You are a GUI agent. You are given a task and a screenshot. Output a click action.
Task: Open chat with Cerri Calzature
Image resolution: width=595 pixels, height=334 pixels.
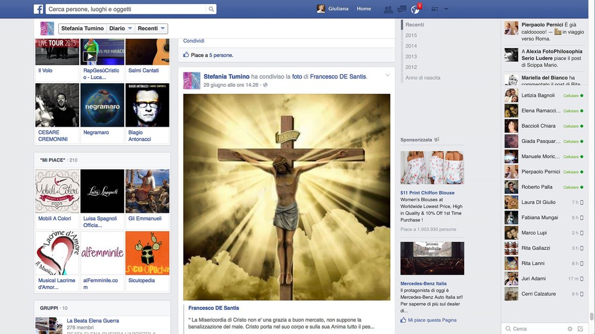pos(544,294)
